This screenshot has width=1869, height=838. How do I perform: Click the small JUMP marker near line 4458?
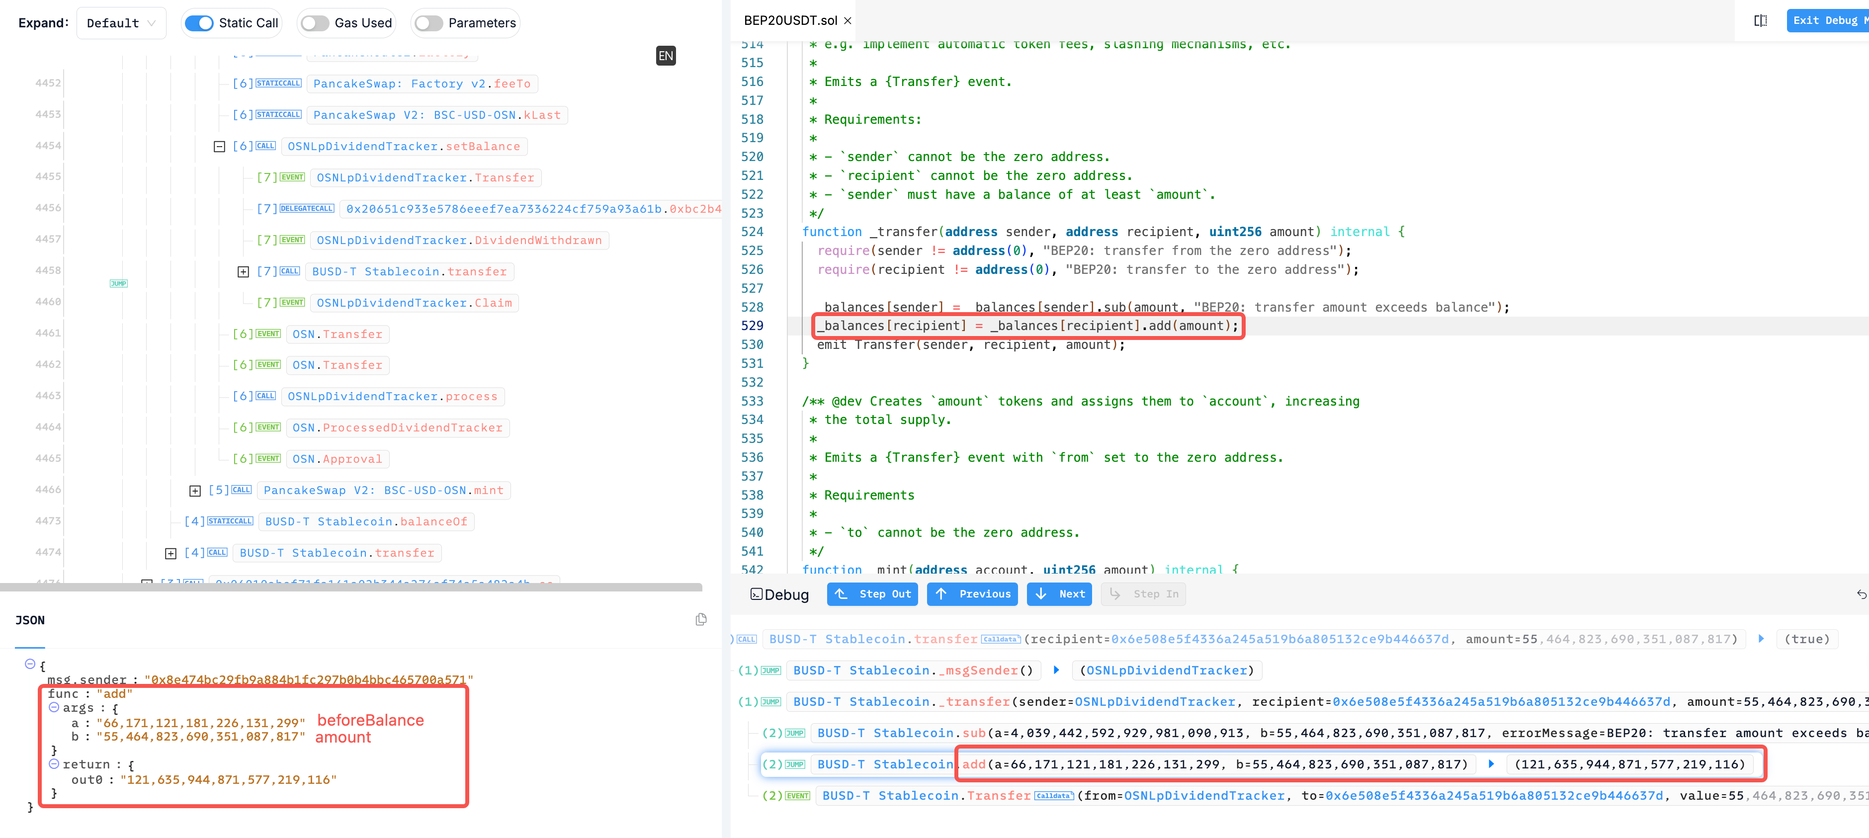(118, 284)
